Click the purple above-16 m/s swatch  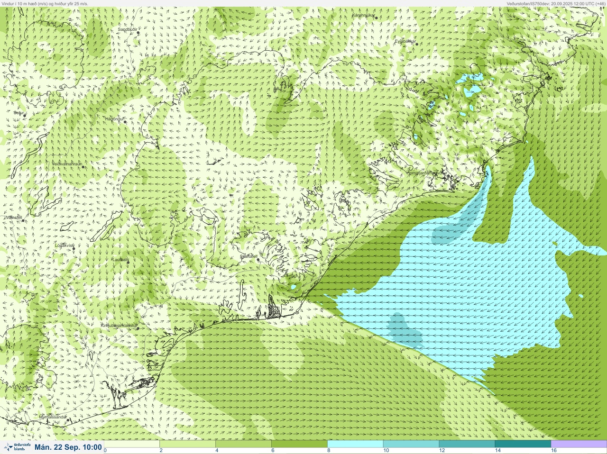point(579,444)
